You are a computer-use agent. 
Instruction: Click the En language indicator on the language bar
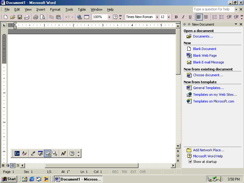17,153
